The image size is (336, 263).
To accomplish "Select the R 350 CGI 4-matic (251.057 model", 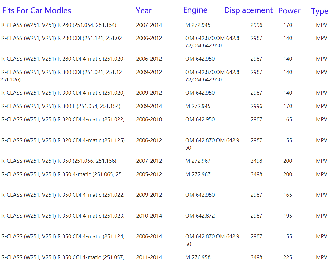I will click(x=63, y=257).
